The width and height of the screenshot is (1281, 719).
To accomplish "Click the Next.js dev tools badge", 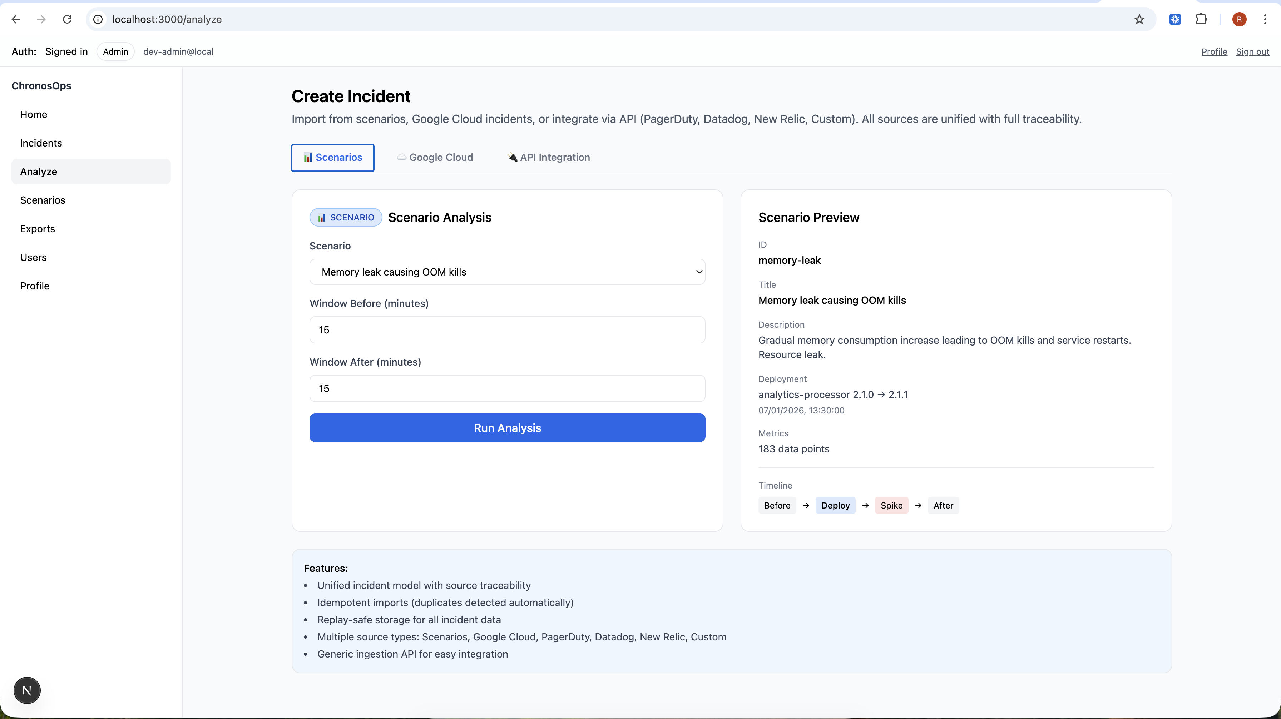I will tap(27, 690).
